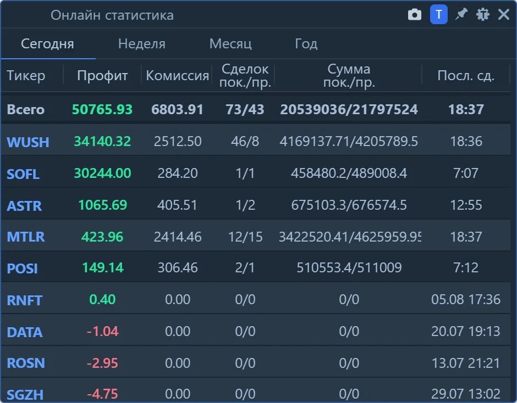
Task: Click total sum 20539036/21797524
Action: coord(349,109)
